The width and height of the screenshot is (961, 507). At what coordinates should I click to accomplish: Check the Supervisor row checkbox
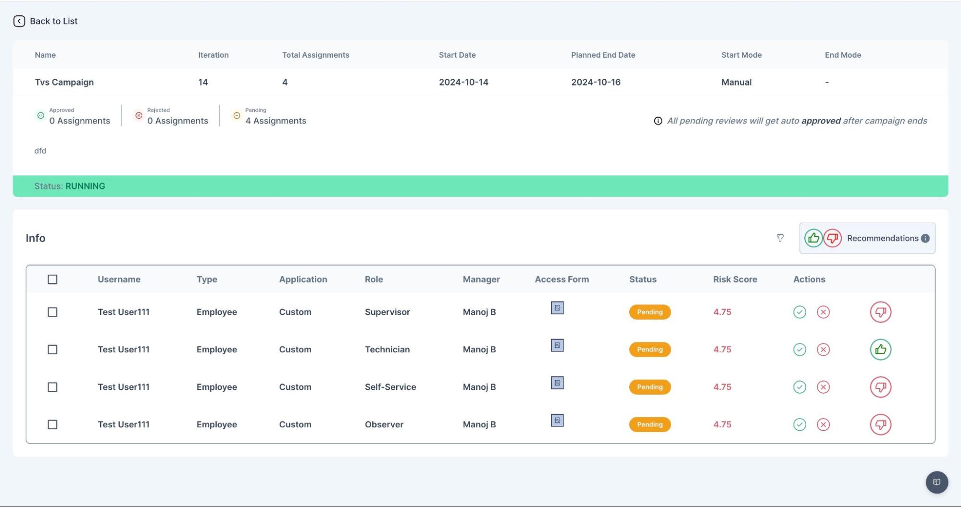[x=52, y=312]
